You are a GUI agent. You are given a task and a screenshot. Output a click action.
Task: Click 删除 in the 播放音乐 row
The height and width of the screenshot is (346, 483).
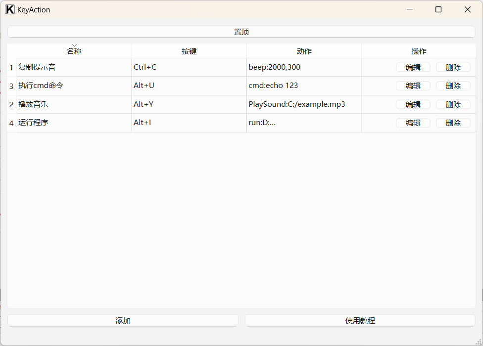click(x=453, y=105)
